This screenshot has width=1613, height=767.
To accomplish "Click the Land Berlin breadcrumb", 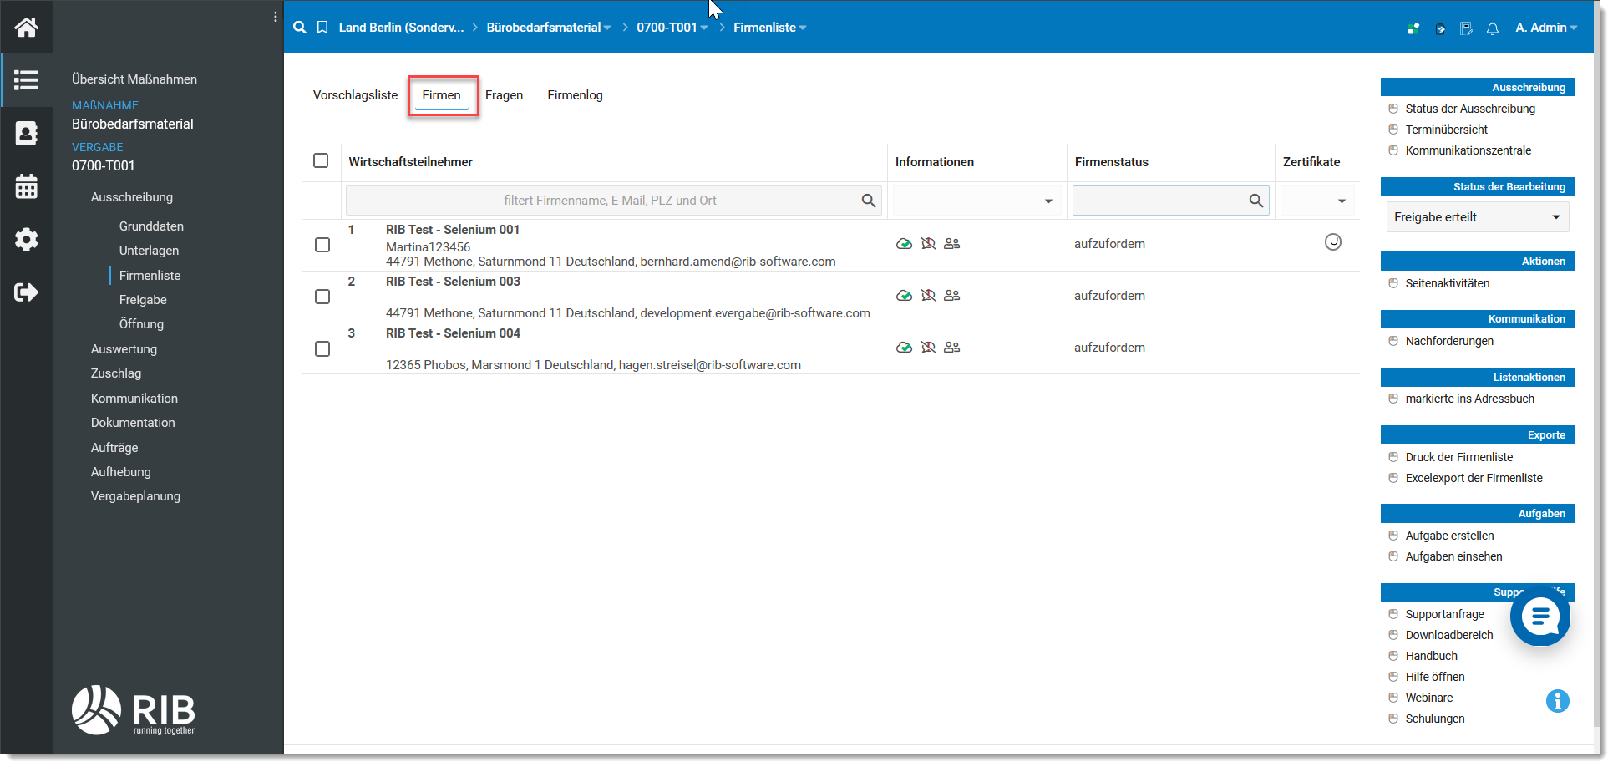I will click(x=401, y=28).
